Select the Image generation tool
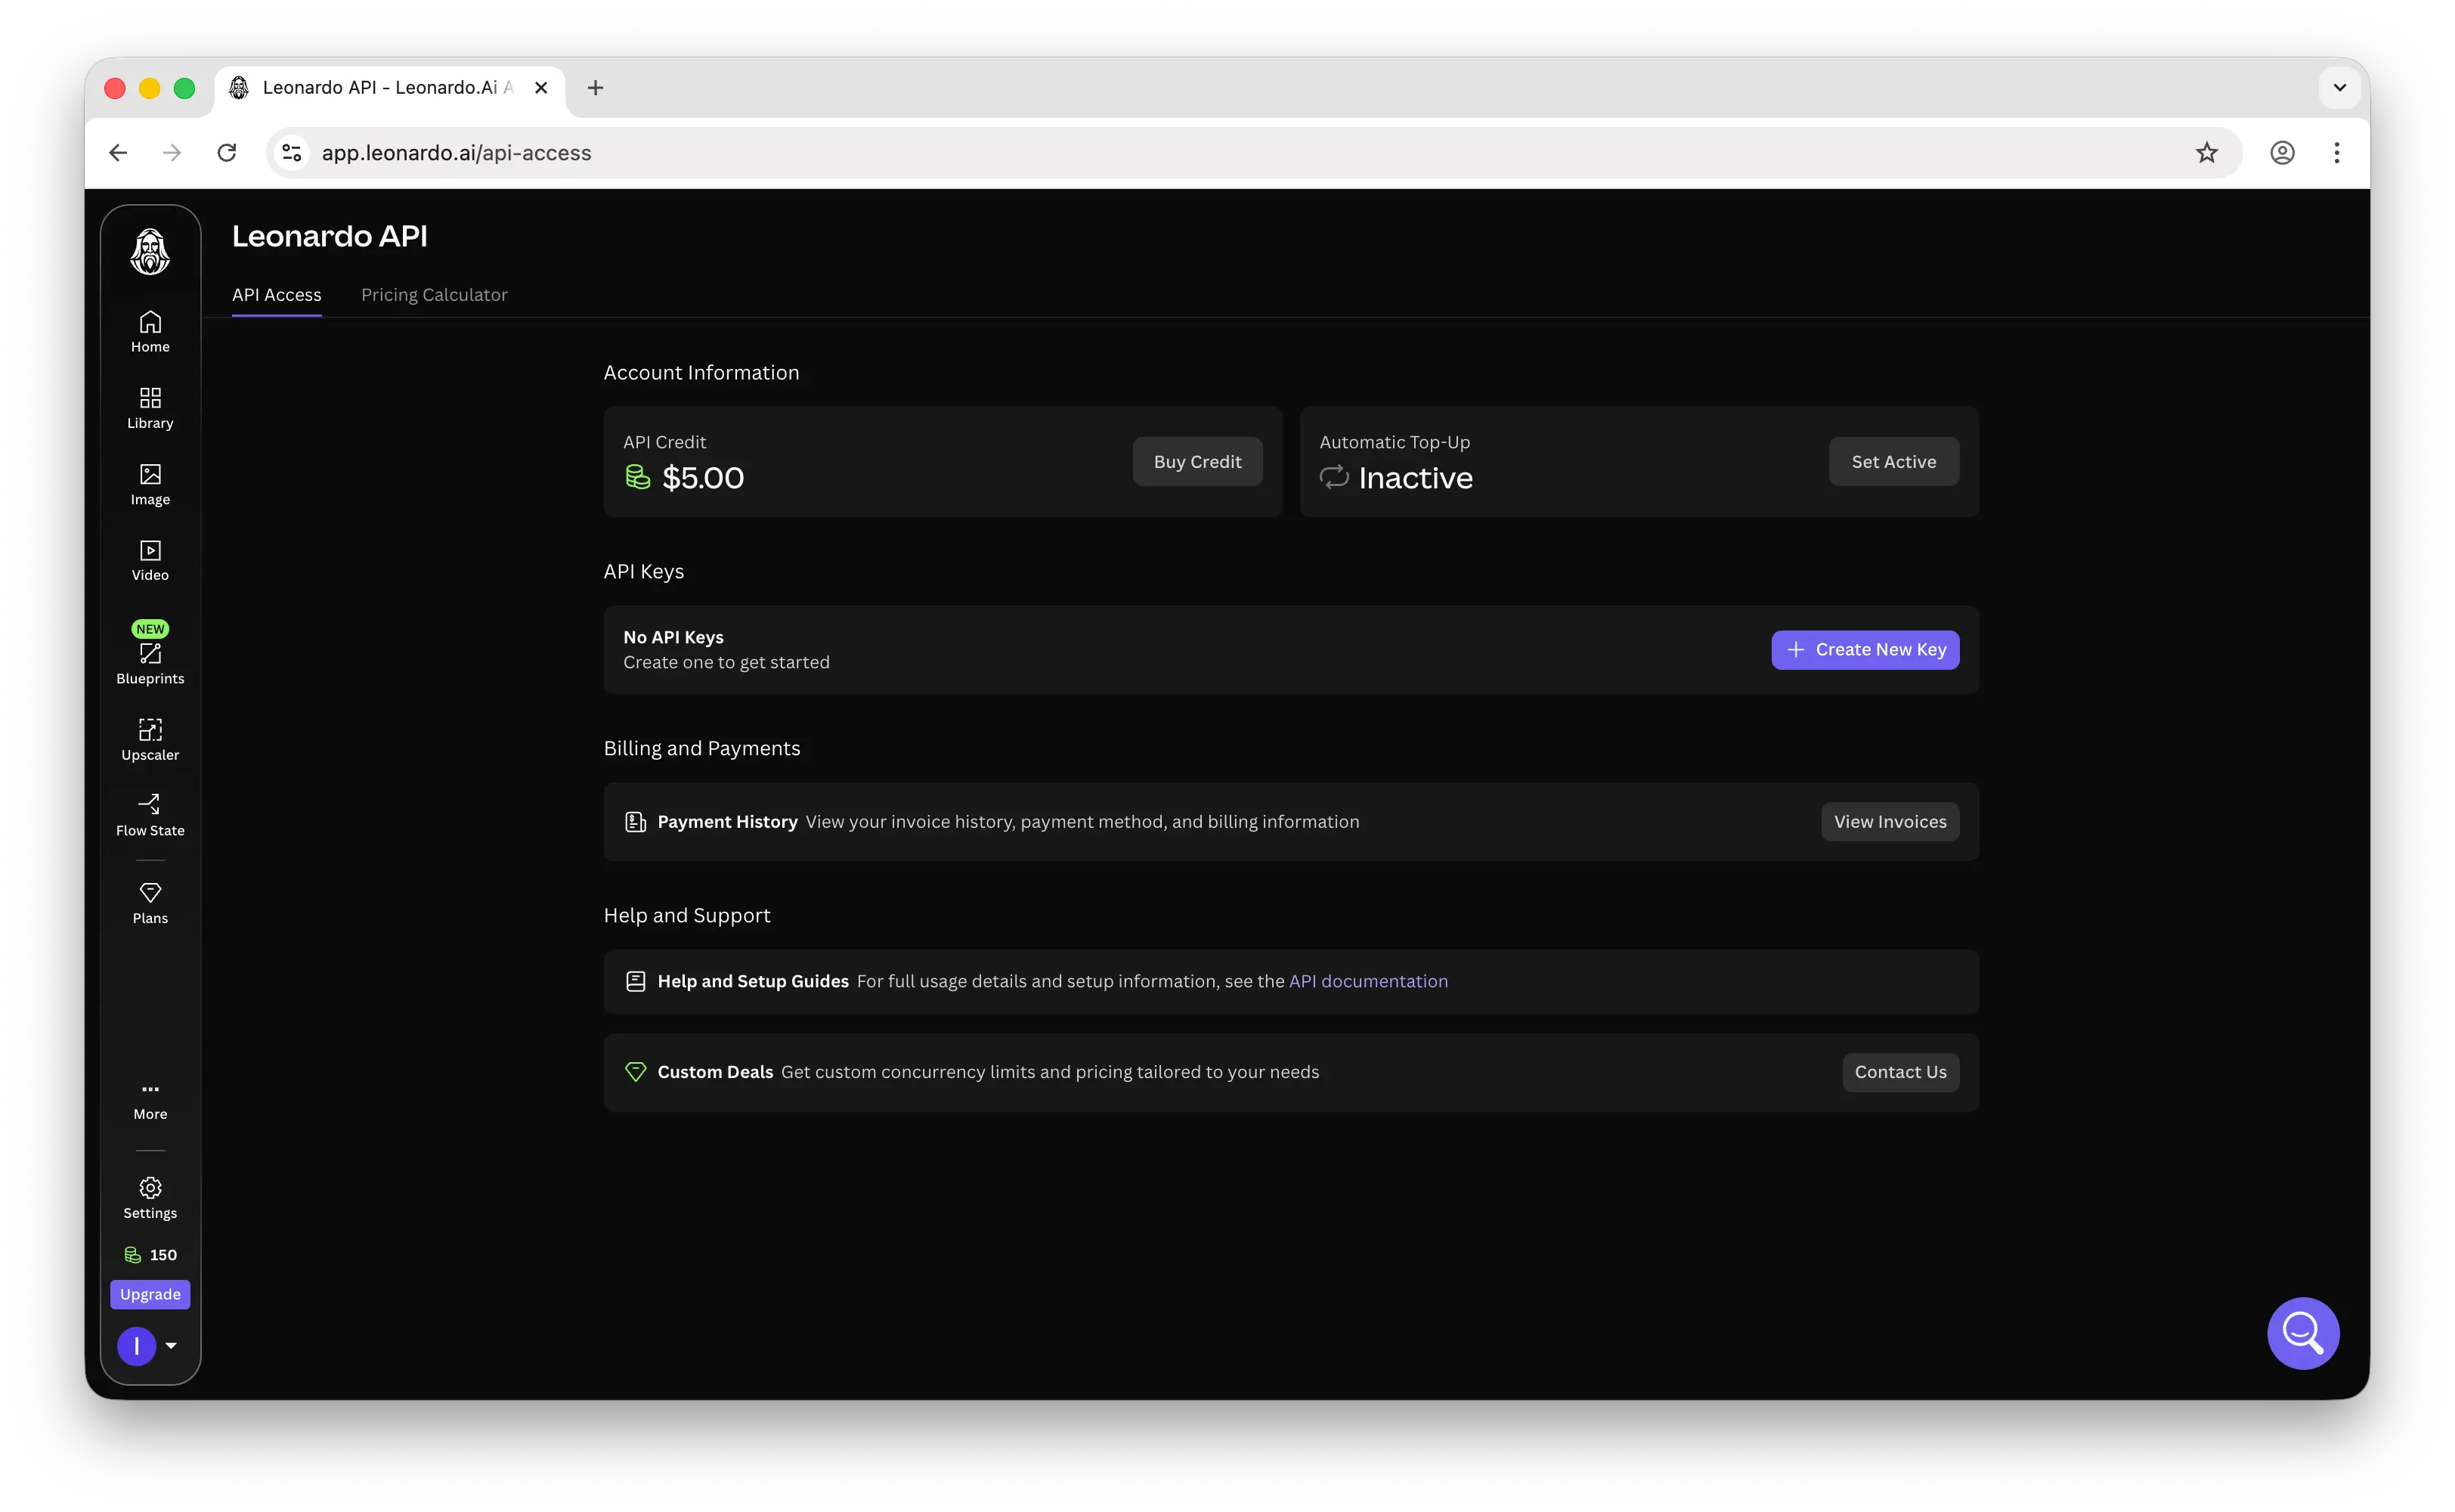This screenshot has height=1512, width=2455. (x=150, y=483)
